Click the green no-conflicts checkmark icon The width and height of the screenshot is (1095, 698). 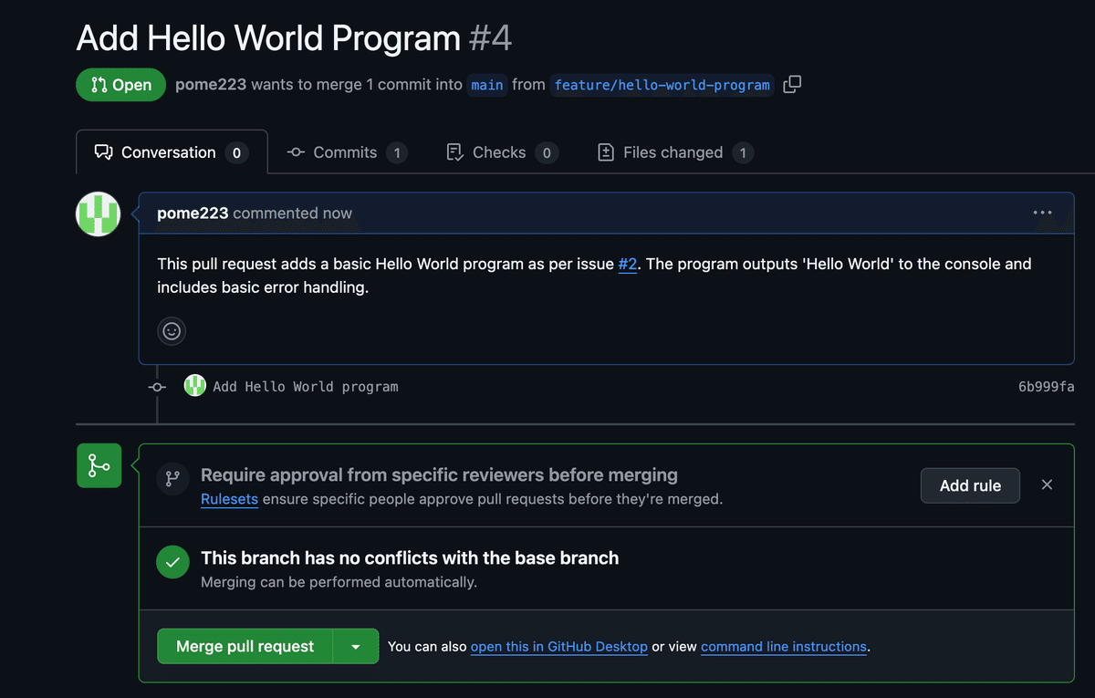(172, 562)
